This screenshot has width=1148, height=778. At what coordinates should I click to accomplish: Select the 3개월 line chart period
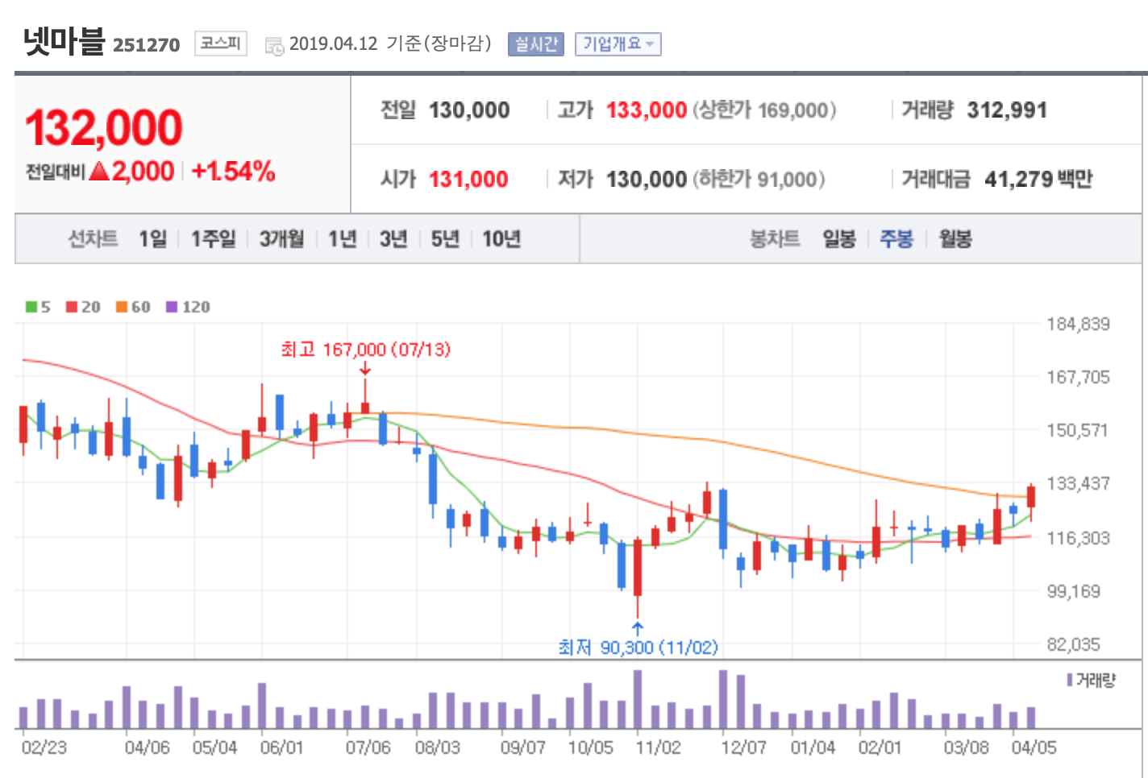pyautogui.click(x=281, y=238)
